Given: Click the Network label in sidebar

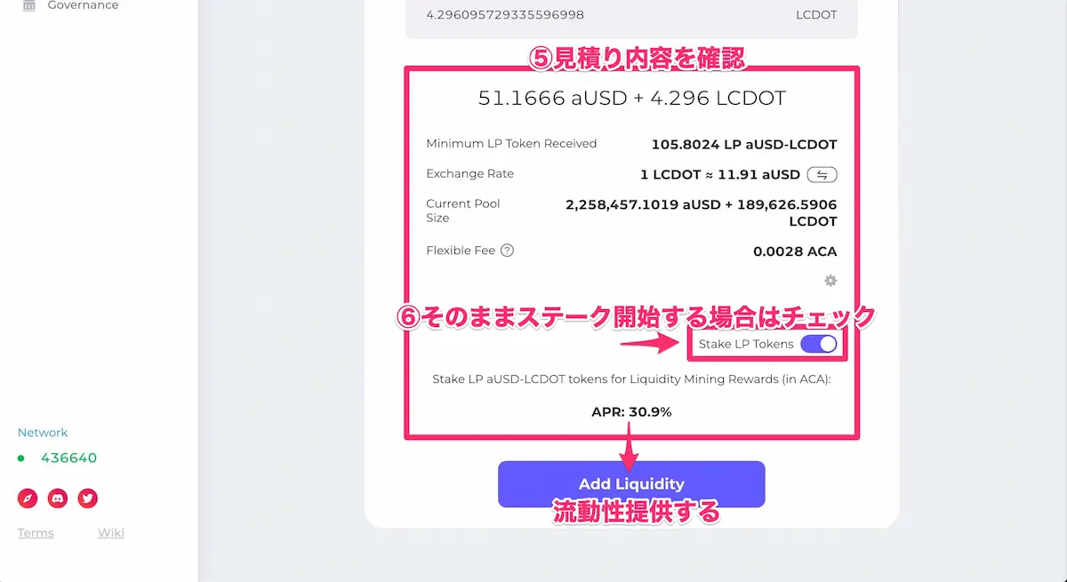Looking at the screenshot, I should pyautogui.click(x=43, y=433).
